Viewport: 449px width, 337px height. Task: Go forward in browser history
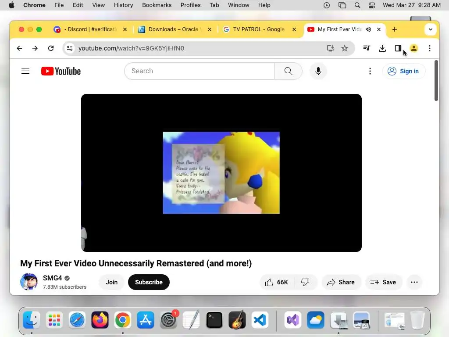35,48
